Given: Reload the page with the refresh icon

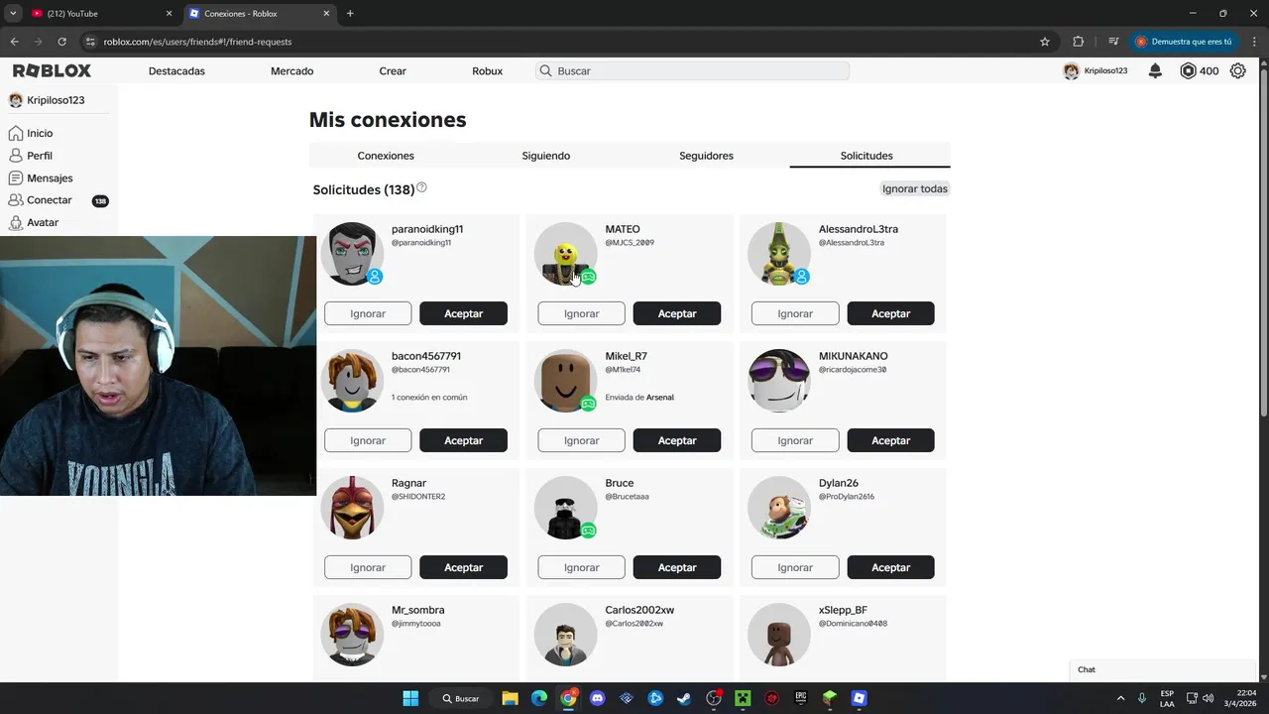Looking at the screenshot, I should [61, 42].
